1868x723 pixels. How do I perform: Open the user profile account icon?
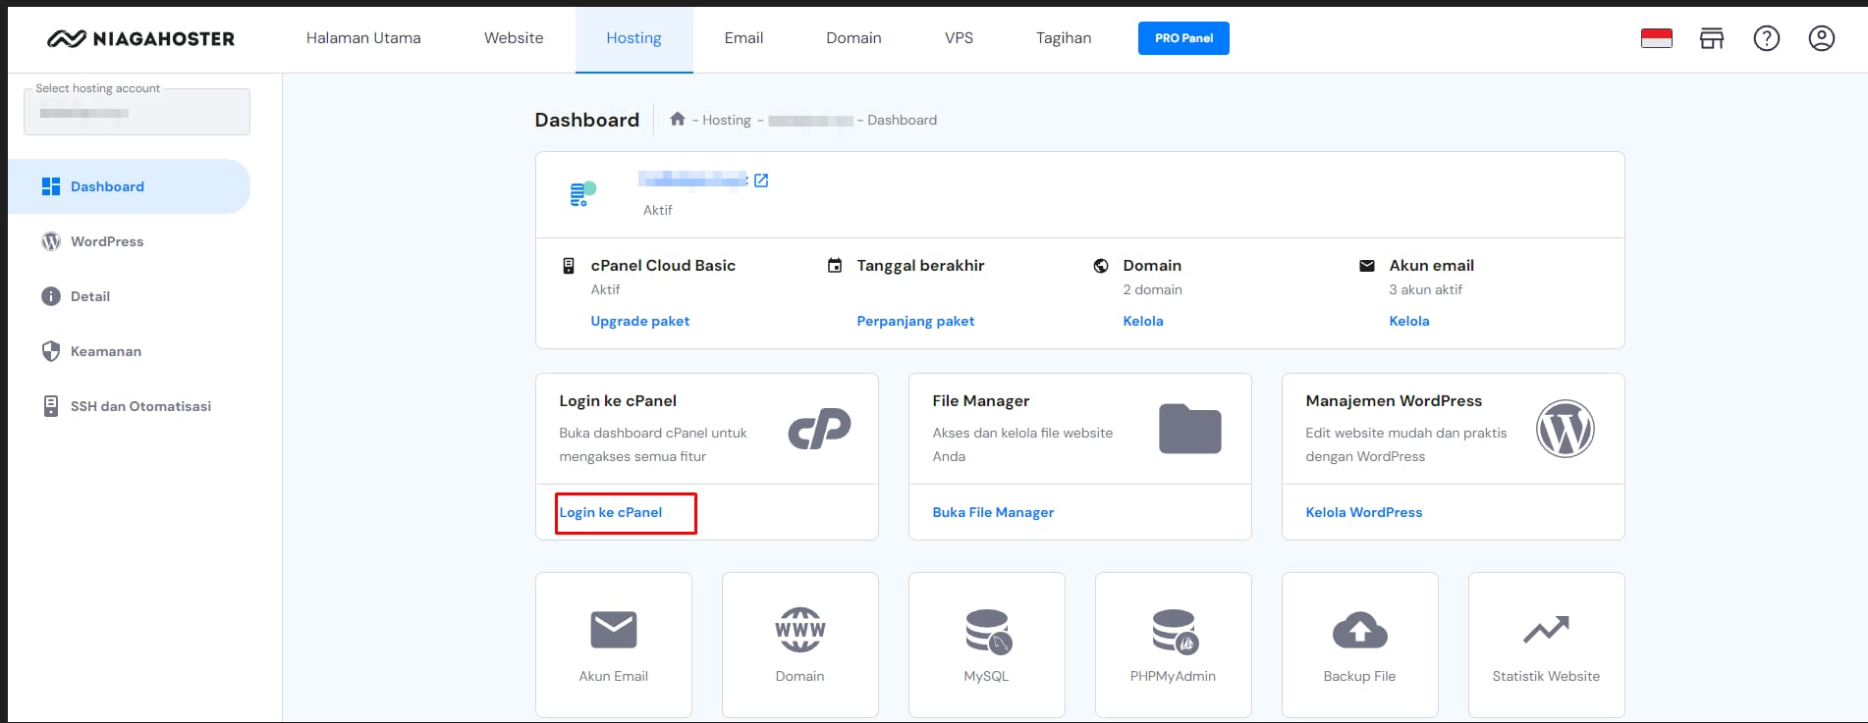[1821, 38]
